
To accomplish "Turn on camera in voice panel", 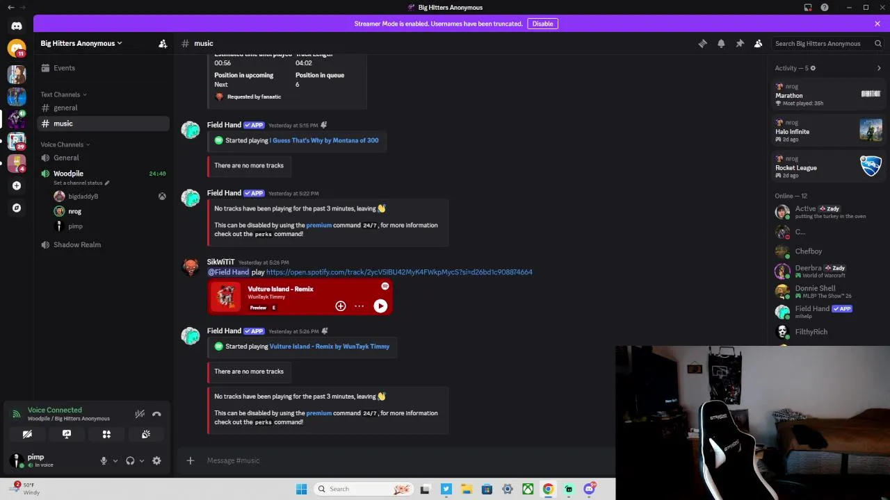I will click(x=27, y=434).
